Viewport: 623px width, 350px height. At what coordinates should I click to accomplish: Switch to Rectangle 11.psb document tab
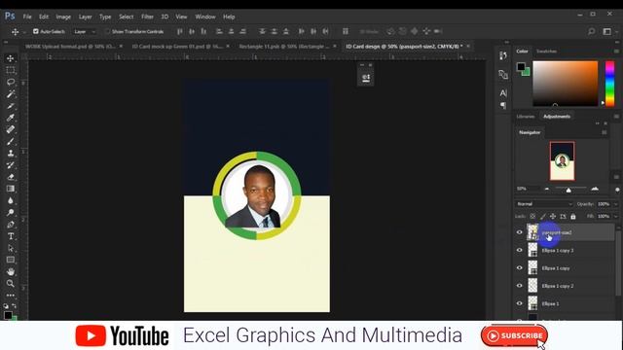(284, 47)
